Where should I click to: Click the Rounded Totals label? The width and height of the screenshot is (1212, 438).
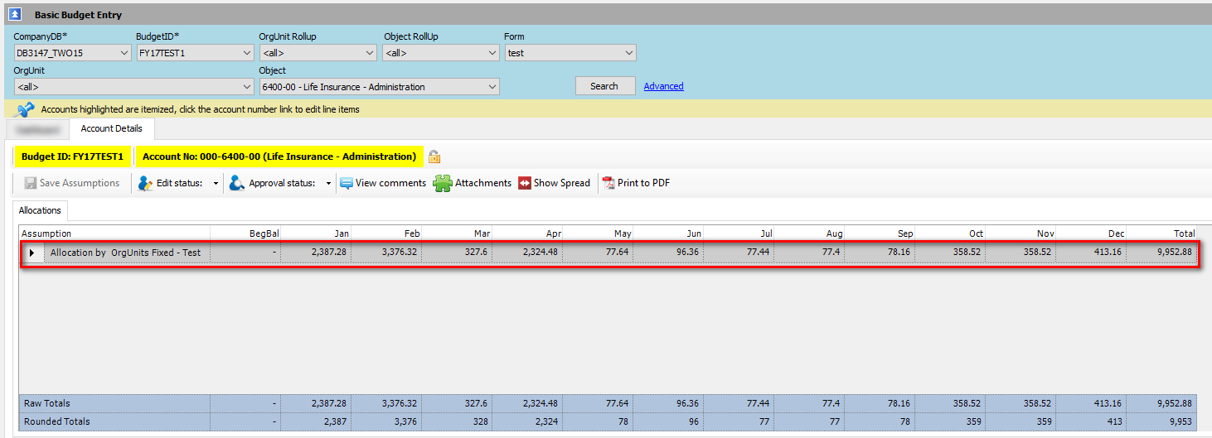point(57,421)
